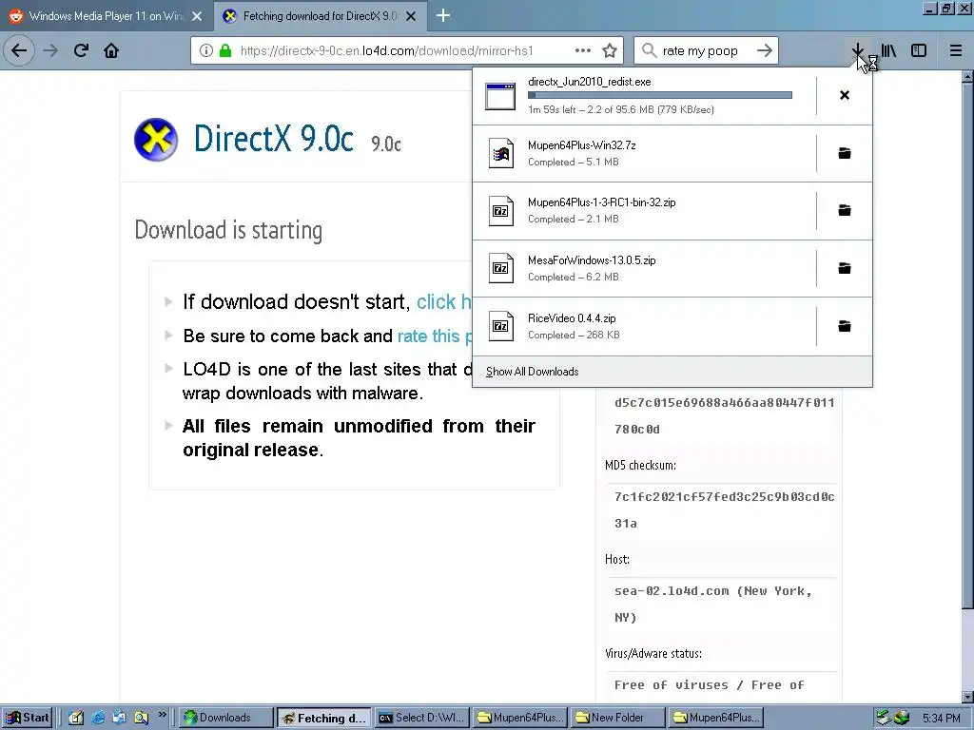Toggle the downloads panel arrow button
Image resolution: width=974 pixels, height=730 pixels.
pos(857,50)
